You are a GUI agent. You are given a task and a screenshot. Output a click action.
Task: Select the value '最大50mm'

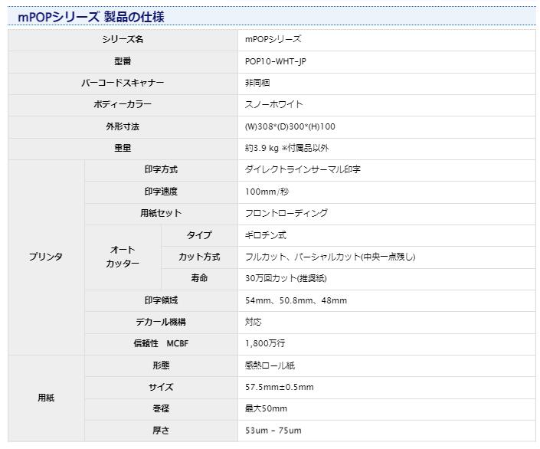pyautogui.click(x=266, y=409)
